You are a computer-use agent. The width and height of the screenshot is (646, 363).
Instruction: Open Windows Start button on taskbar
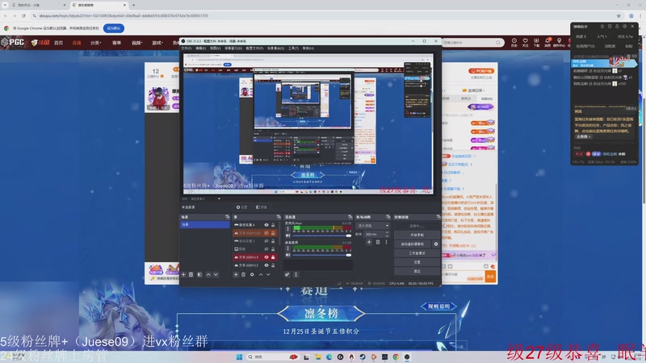(239, 357)
